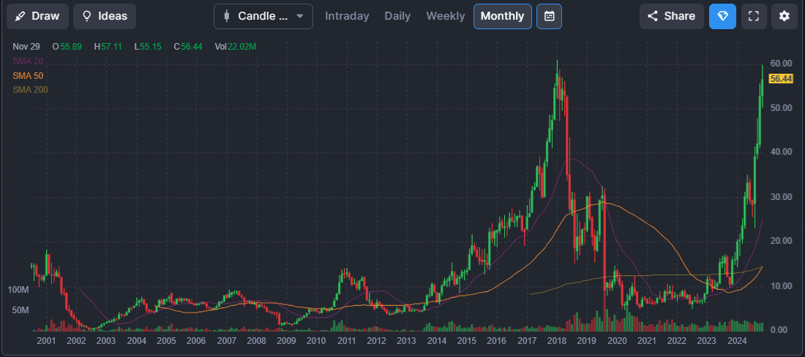This screenshot has width=805, height=357.
Task: Open chart settings gear
Action: pos(785,16)
